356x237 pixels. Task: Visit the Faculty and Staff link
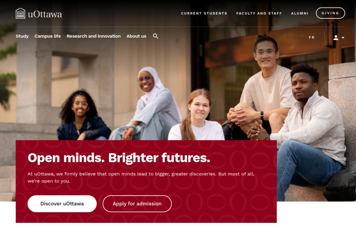tap(259, 13)
